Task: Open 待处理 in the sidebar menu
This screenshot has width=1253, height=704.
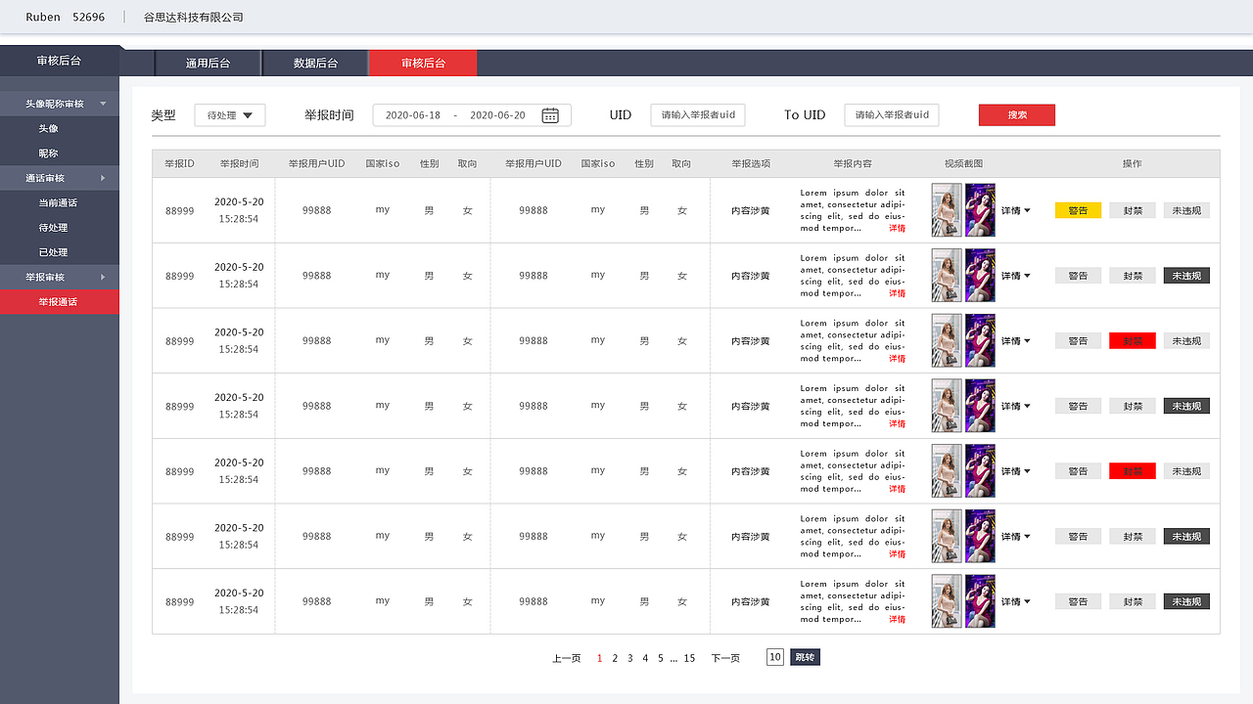Action: click(x=53, y=227)
